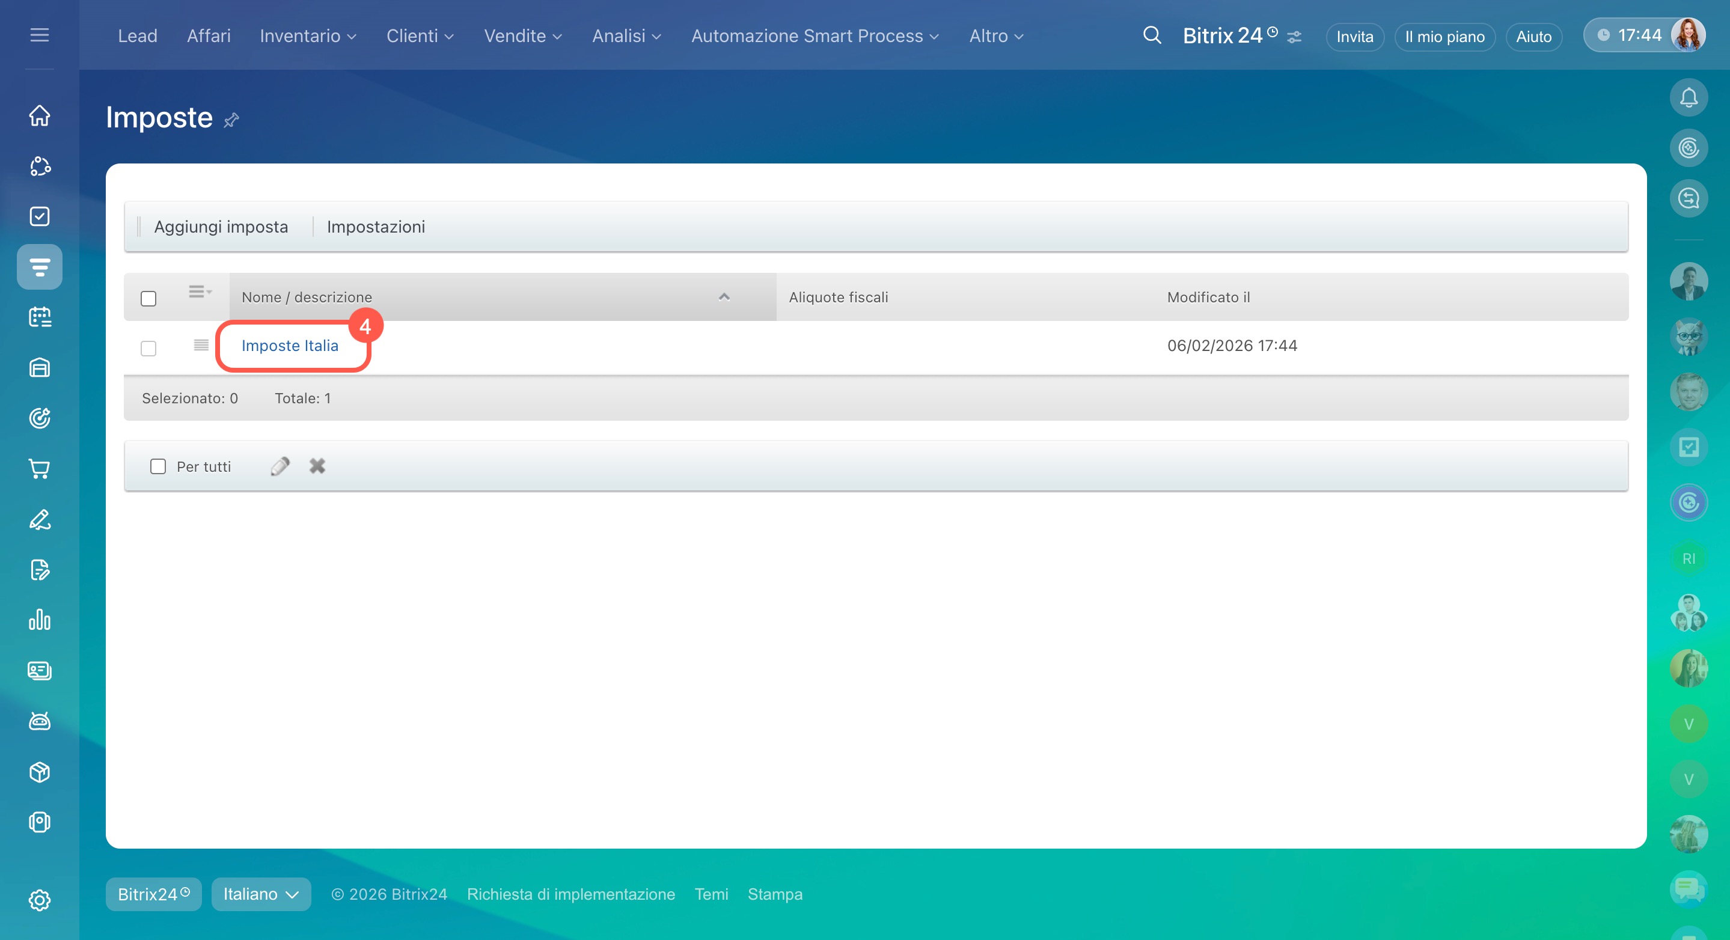The image size is (1730, 940).
Task: Expand the Automazione Smart Process menu
Action: tap(815, 36)
